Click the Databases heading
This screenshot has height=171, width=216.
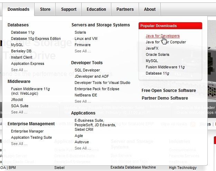(18, 25)
